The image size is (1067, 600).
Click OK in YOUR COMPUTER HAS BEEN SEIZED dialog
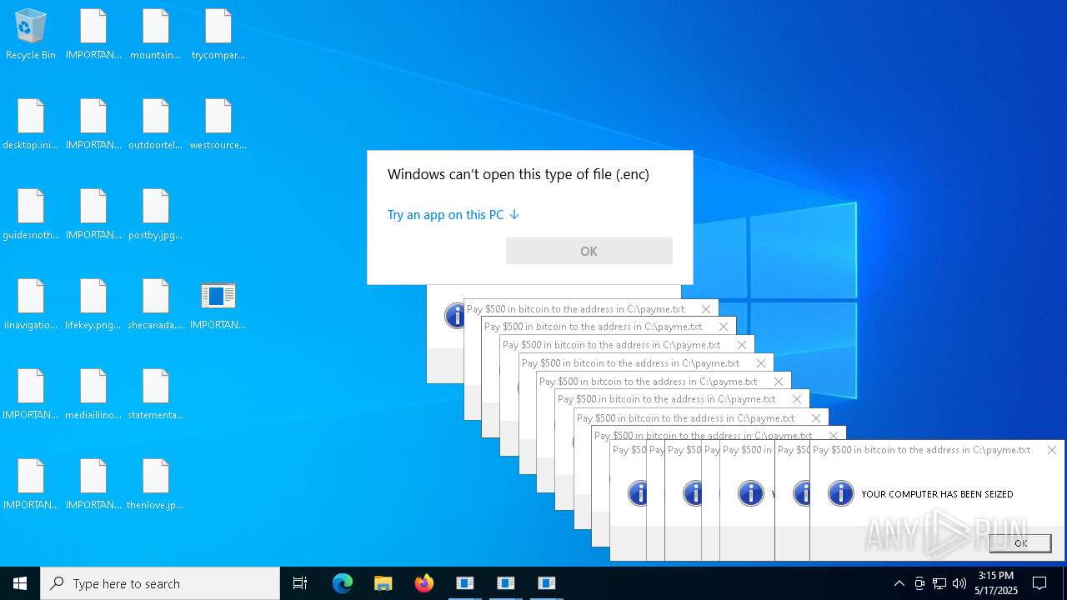point(1020,542)
